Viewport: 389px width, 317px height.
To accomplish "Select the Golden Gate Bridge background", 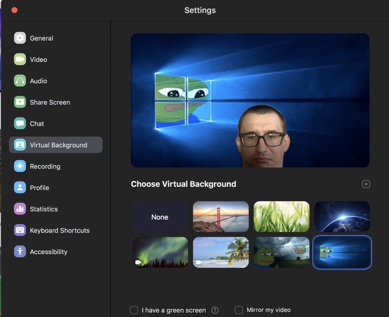I will tap(221, 217).
